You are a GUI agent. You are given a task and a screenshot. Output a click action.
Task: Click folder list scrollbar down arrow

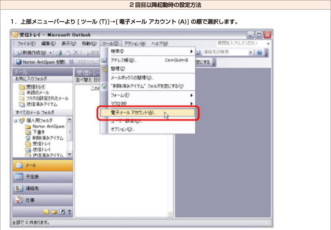tap(70, 154)
